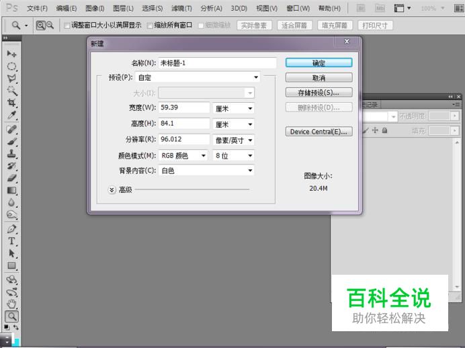Viewport: 465px width, 348px height.
Task: Select the 3D Orbit camera tool
Action: [11, 292]
